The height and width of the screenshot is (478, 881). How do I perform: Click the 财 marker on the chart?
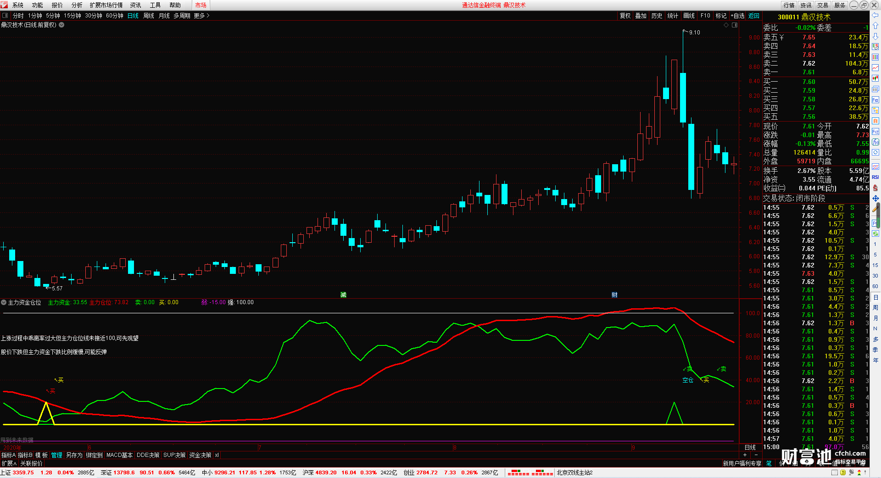click(614, 295)
